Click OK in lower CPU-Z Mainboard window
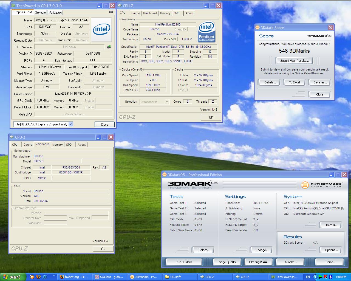This screenshot has height=281, width=351. coord(103,249)
